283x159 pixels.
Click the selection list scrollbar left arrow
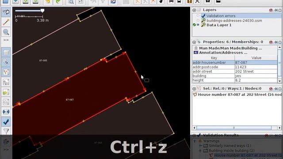pos(195,128)
